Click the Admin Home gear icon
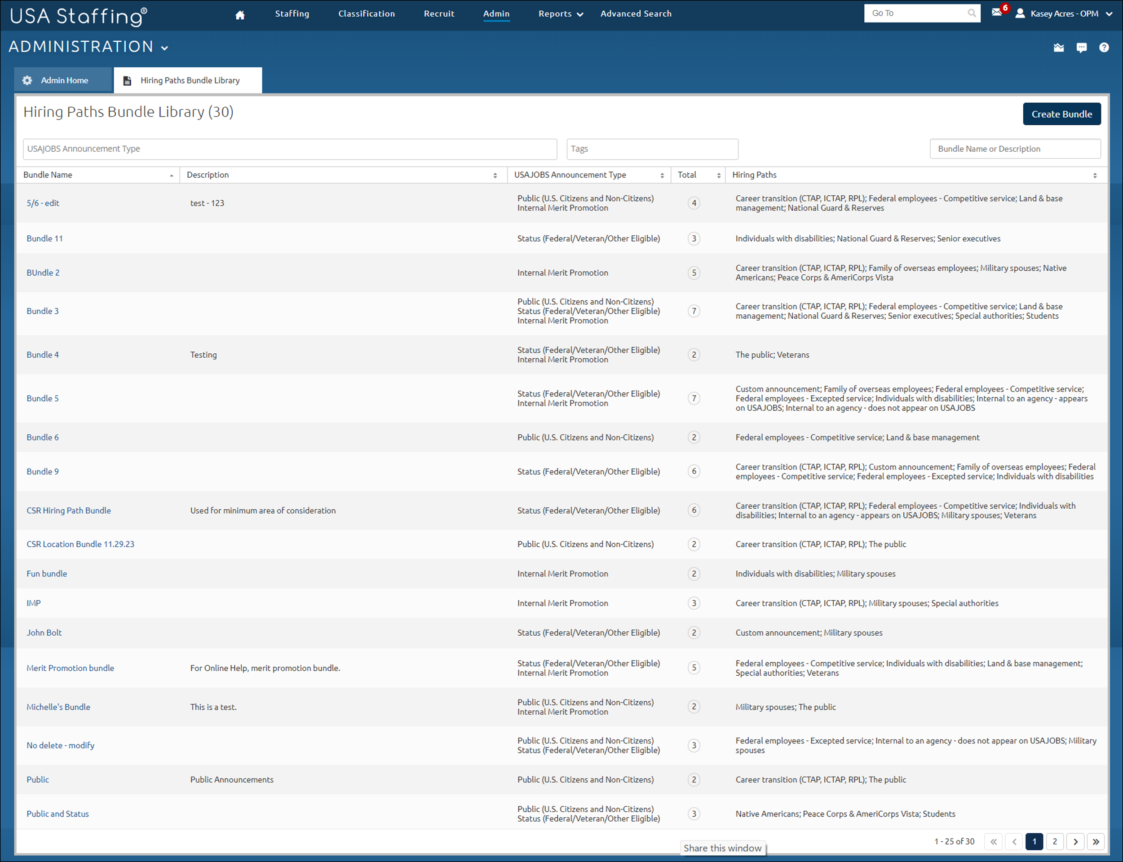The height and width of the screenshot is (862, 1123). tap(27, 80)
